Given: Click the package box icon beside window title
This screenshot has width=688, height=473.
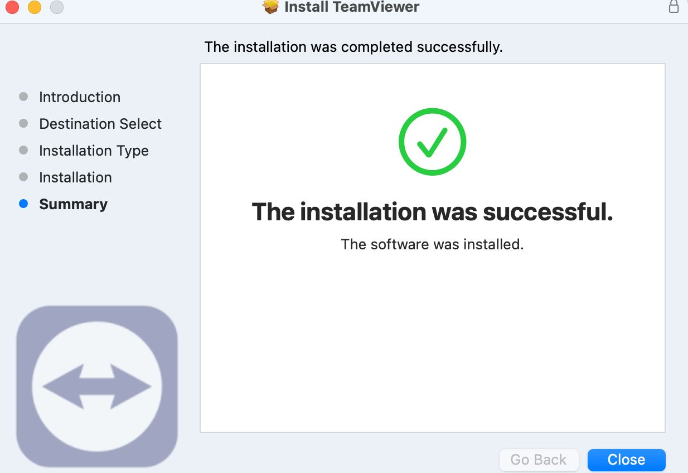Looking at the screenshot, I should click(x=270, y=7).
